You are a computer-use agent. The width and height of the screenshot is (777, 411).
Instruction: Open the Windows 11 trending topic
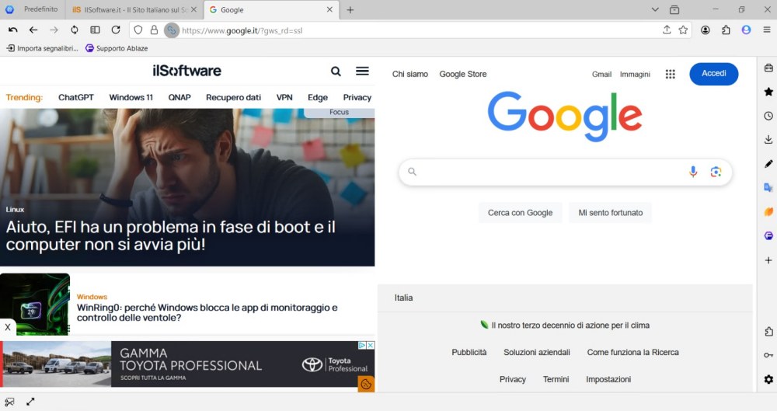coord(131,97)
